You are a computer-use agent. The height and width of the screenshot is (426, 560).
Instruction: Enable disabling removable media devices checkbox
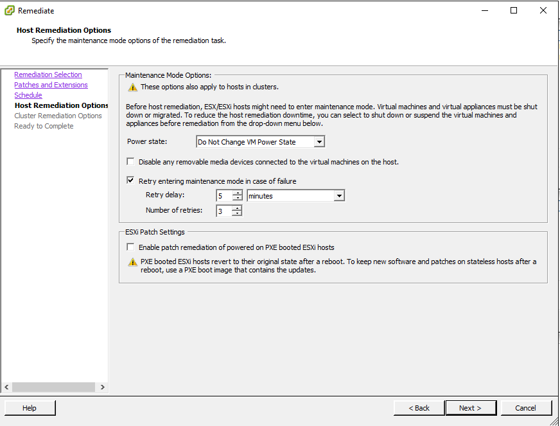click(131, 162)
